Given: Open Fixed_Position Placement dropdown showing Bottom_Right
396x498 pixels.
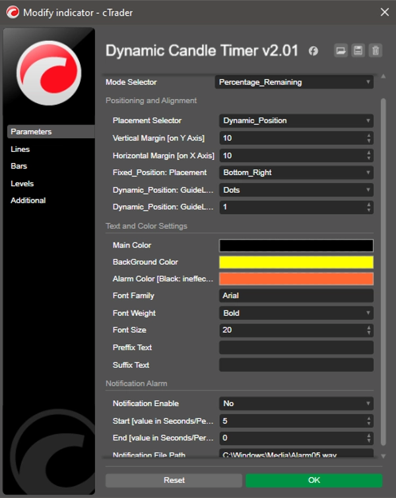Looking at the screenshot, I should [x=296, y=172].
